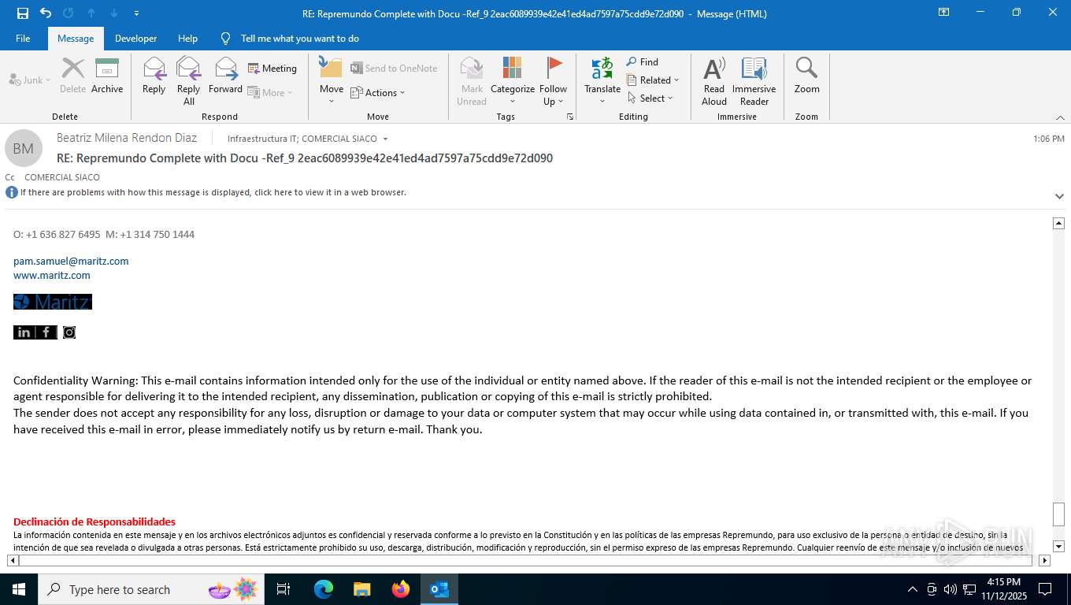
Task: Click the Ribbon Display Options button
Action: 943,13
